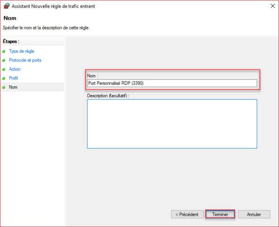
Task: Click the Nom : field label
Action: 93,76
